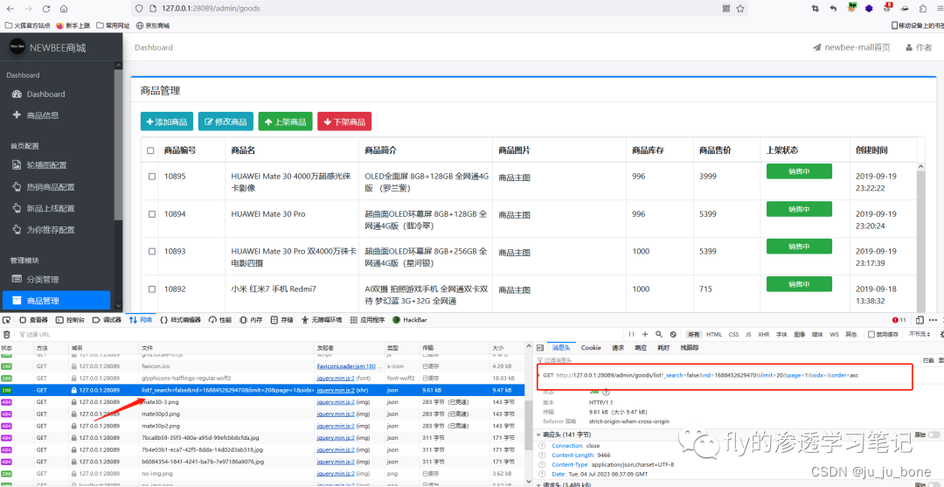
Task: Check the row checkbox for product 10894
Action: point(152,214)
